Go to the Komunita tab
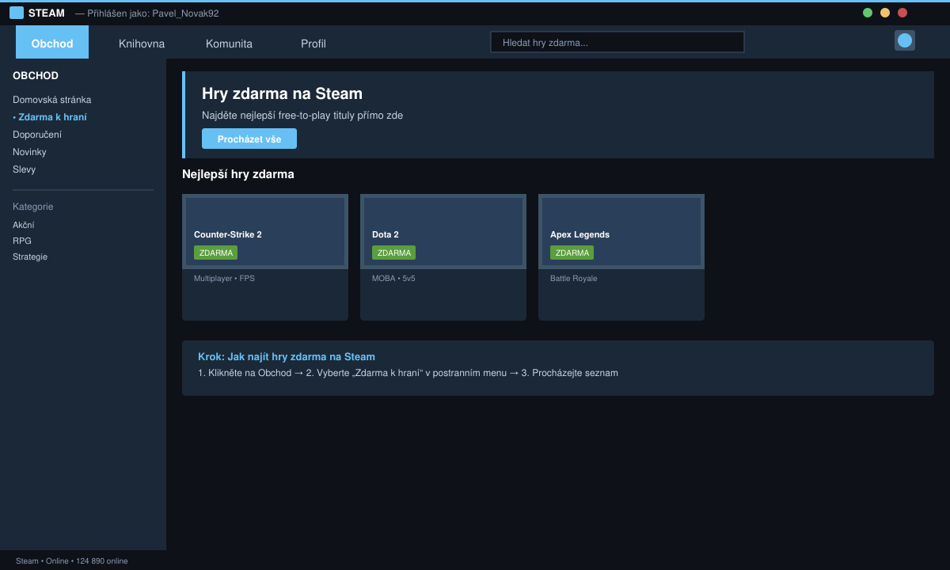The width and height of the screenshot is (950, 570). click(229, 44)
